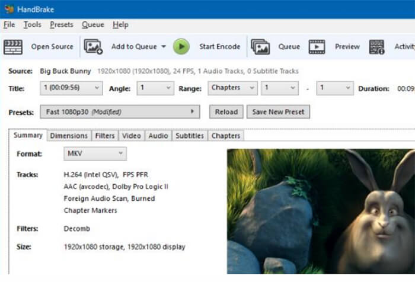The image size is (415, 282).
Task: Click the Start Encode label
Action: point(220,47)
